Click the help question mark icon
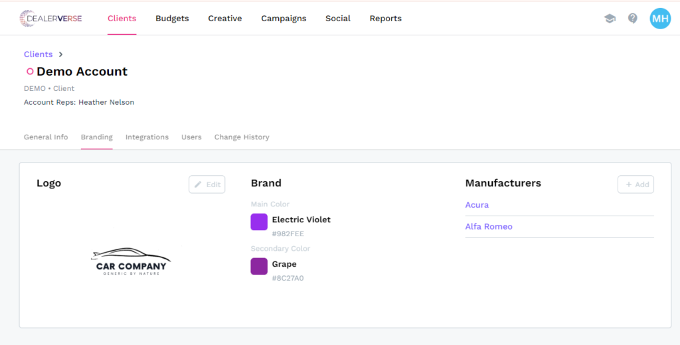 633,19
